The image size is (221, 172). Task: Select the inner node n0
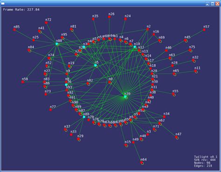(x=110, y=82)
